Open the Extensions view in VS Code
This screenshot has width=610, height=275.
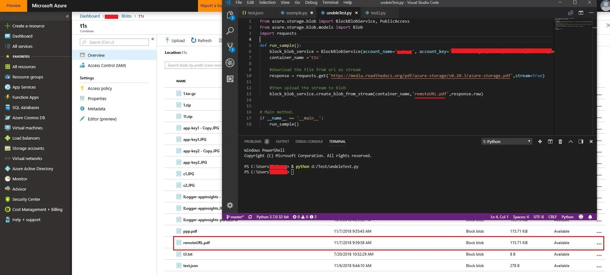pyautogui.click(x=230, y=79)
